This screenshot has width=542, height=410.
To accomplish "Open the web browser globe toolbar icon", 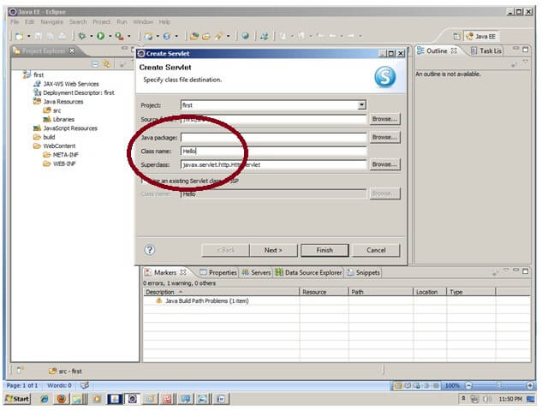I will click(245, 36).
